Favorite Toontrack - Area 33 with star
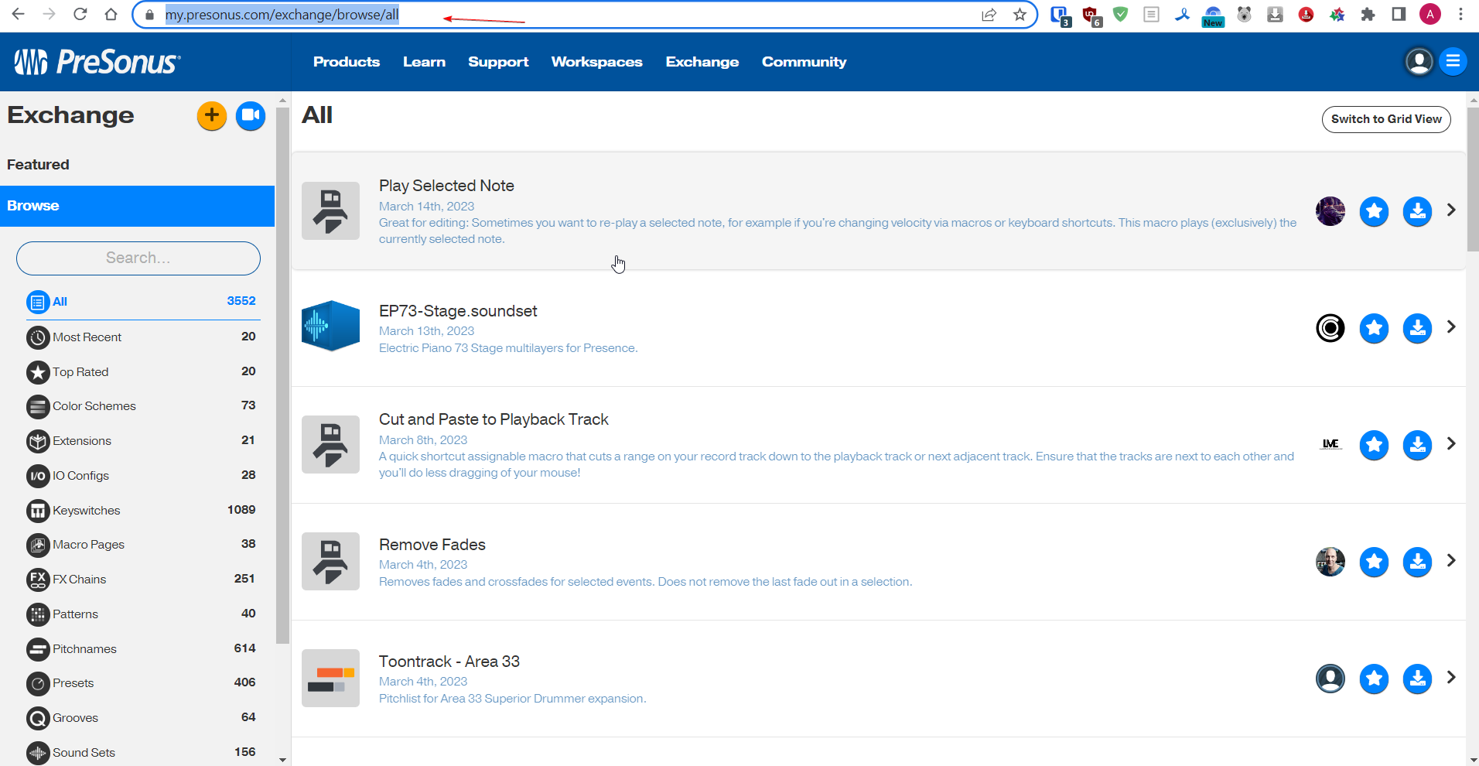Screen dimensions: 1479x766 (x=1374, y=679)
